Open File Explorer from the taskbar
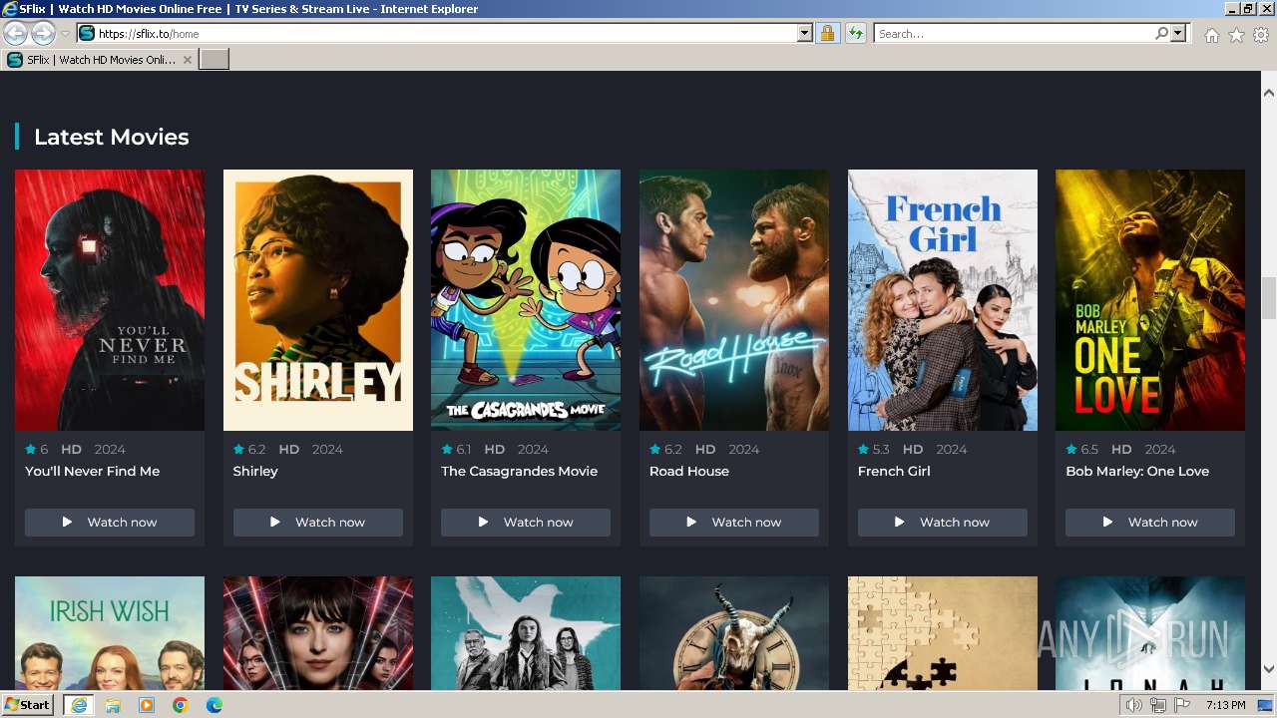Image resolution: width=1277 pixels, height=718 pixels. click(113, 705)
